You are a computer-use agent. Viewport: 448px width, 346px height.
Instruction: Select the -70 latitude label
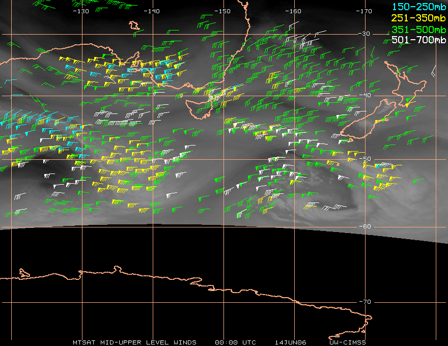click(x=365, y=302)
